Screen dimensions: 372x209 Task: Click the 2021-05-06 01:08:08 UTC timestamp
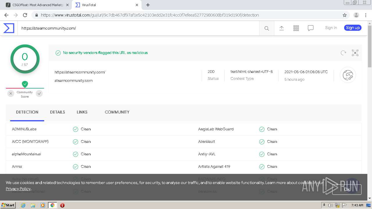[x=306, y=72]
